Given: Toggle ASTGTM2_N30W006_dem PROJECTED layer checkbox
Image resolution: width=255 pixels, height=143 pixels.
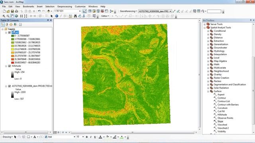Looking at the screenshot, I should (10, 86).
